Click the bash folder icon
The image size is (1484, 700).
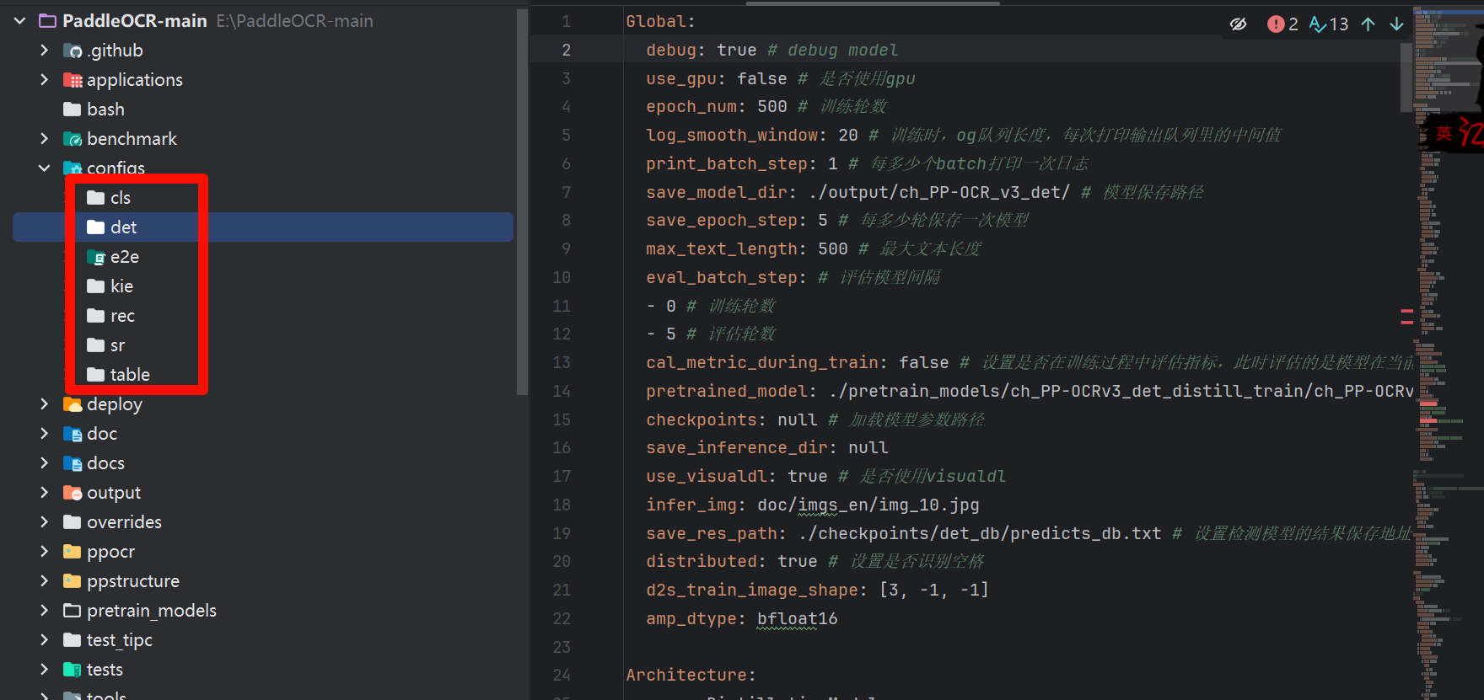tap(73, 110)
